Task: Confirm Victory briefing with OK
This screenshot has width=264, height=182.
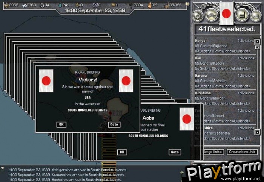Action: (x=61, y=124)
